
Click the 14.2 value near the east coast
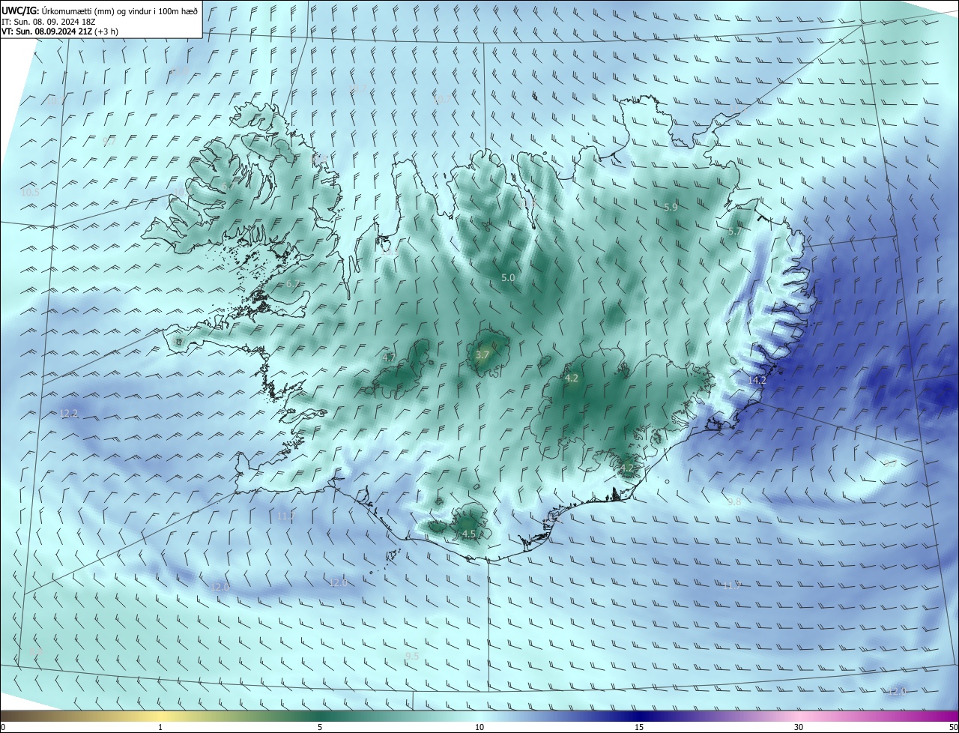[757, 380]
